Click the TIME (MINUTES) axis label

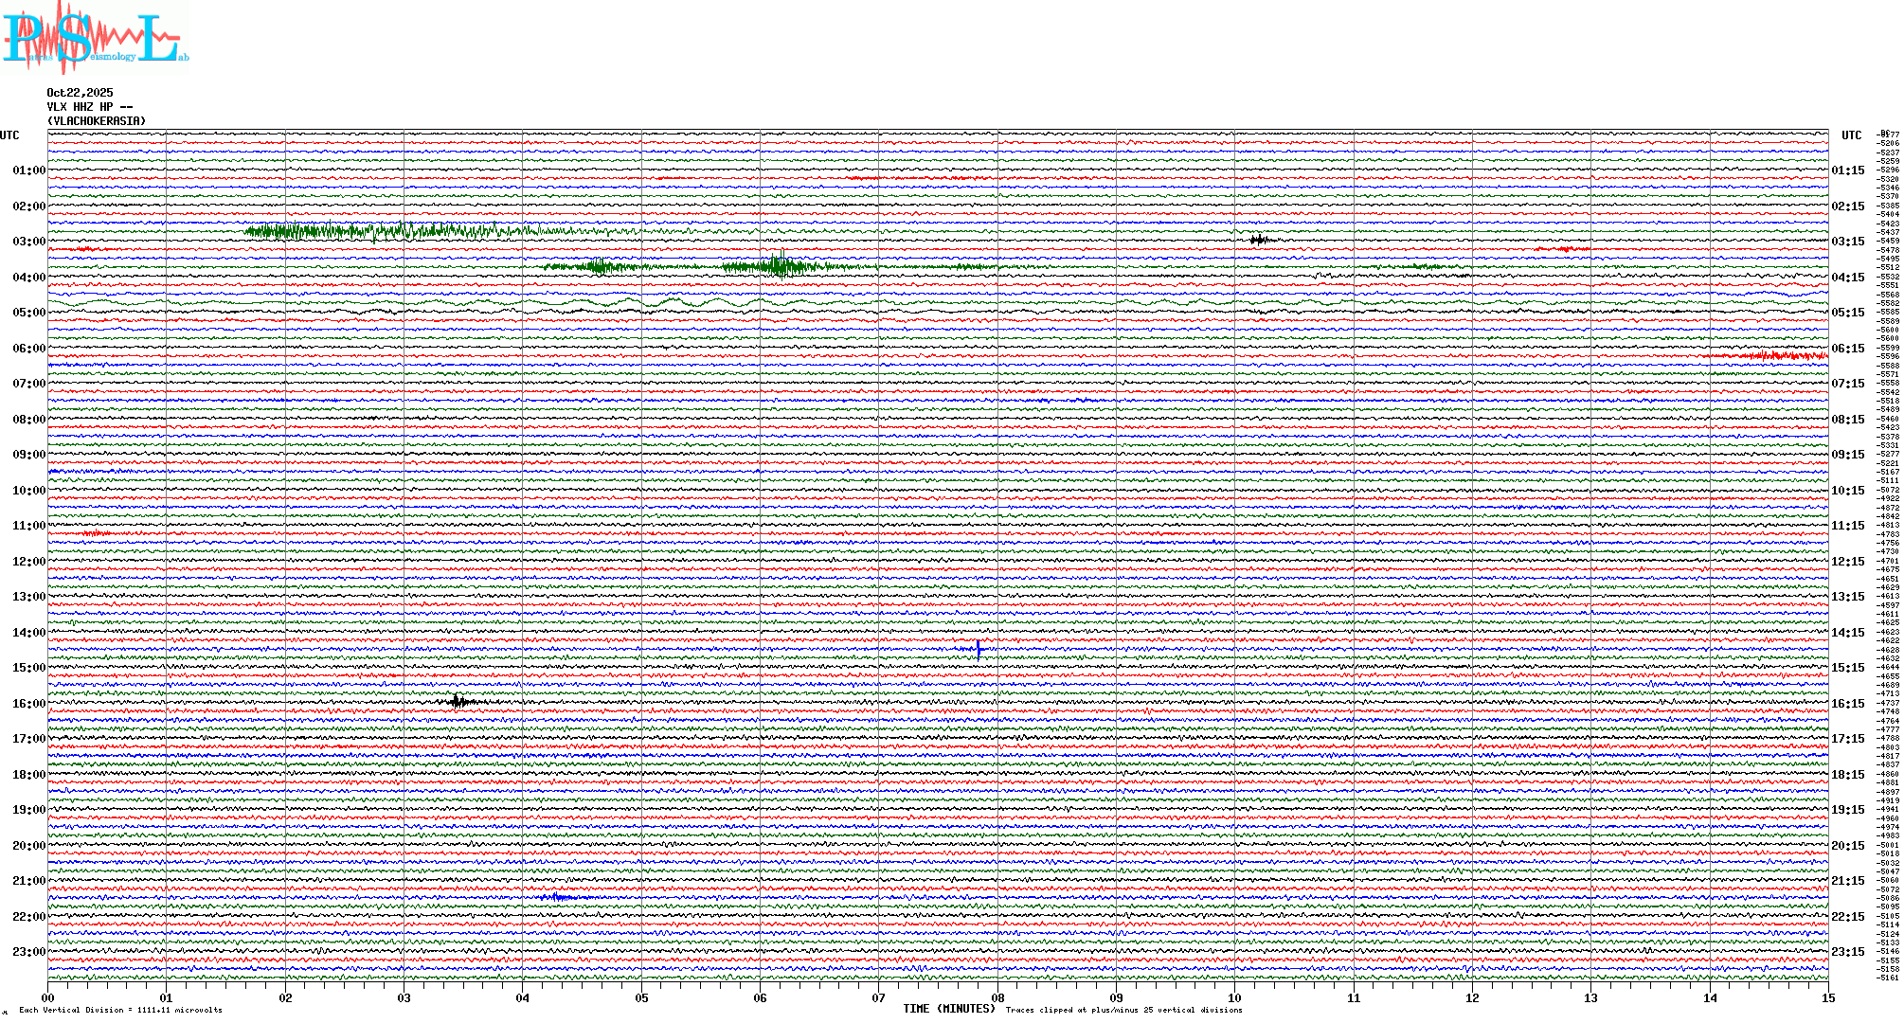point(948,1009)
